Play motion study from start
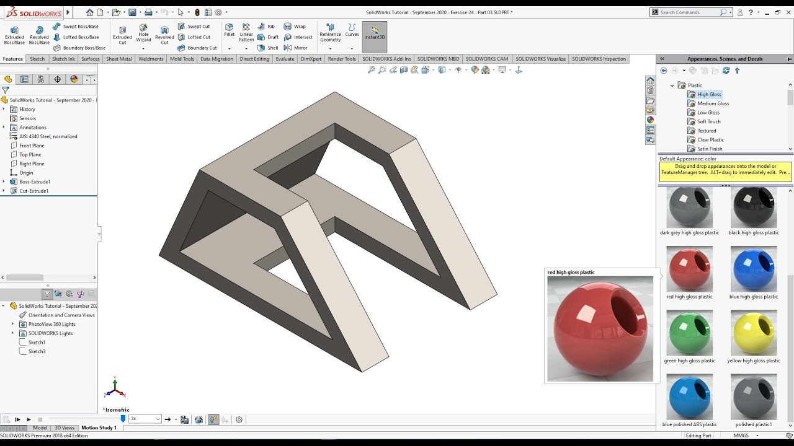The image size is (794, 446). [x=17, y=419]
